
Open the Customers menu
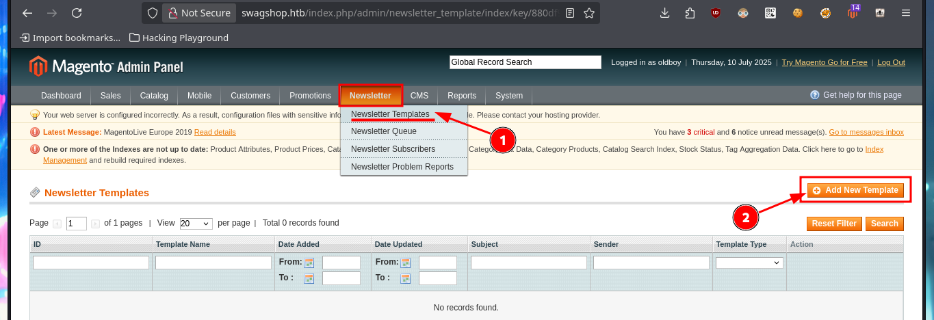point(250,96)
